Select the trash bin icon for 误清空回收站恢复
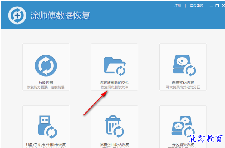The width and height of the screenshot is (225, 148). 115,126
